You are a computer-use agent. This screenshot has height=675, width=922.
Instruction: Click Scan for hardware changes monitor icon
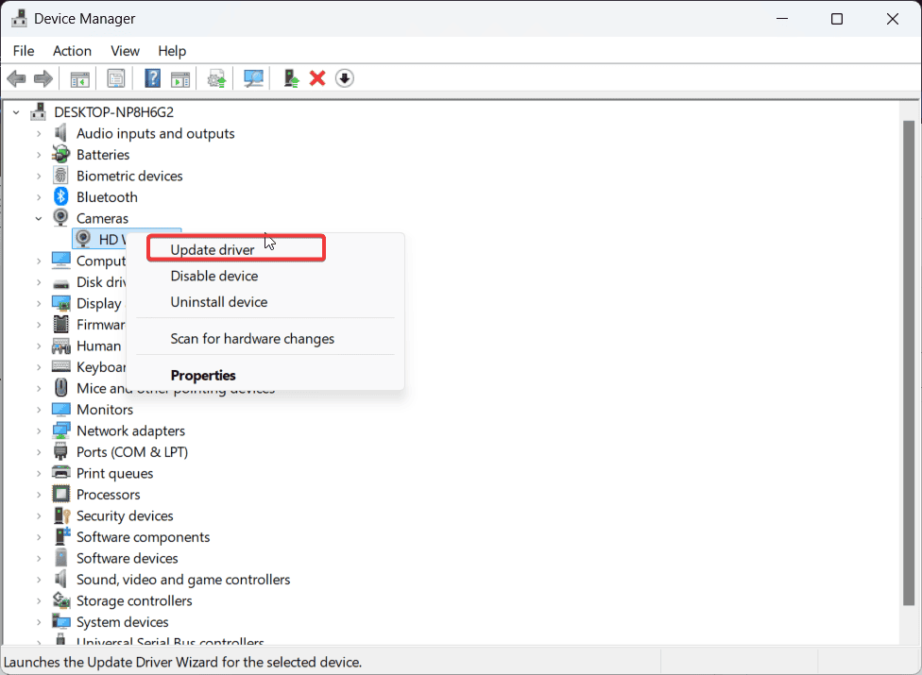253,78
